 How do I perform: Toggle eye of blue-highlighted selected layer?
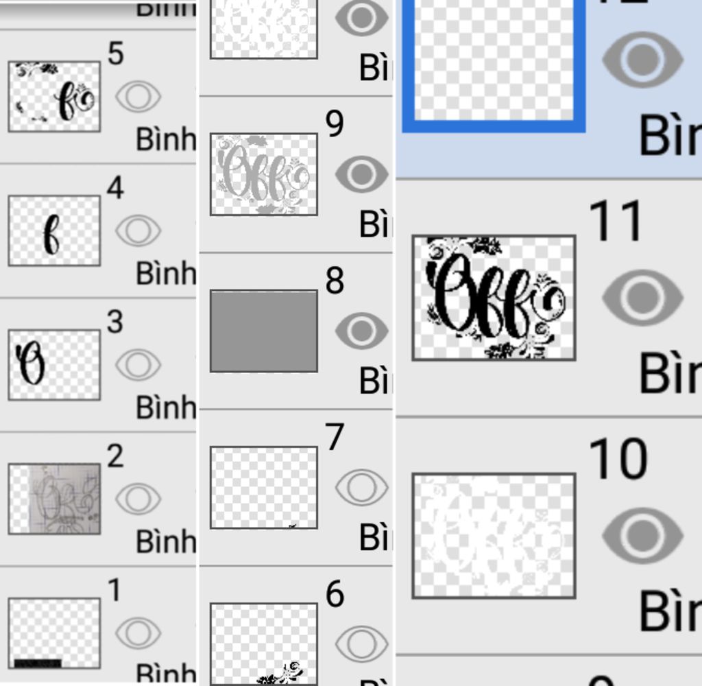pos(642,59)
